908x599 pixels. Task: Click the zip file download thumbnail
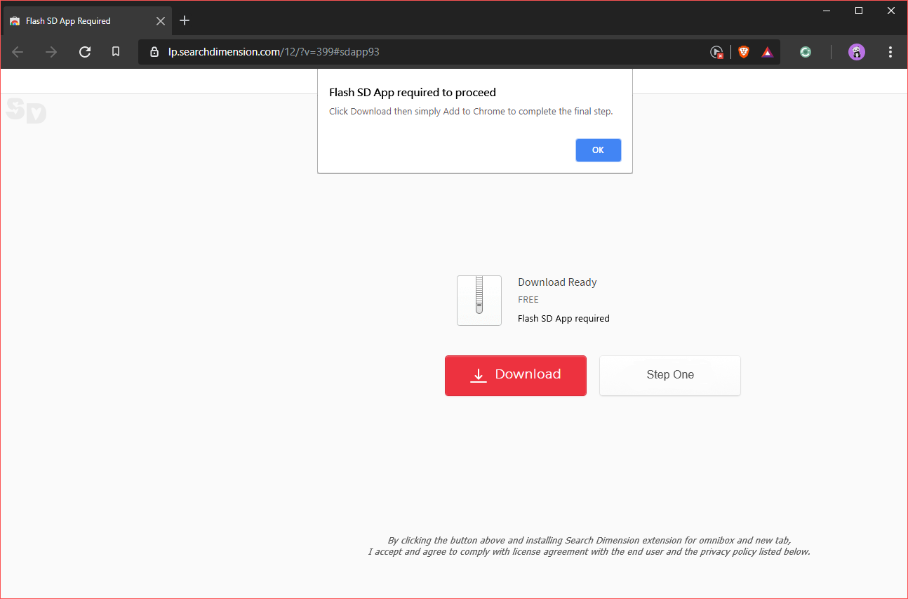coord(479,301)
